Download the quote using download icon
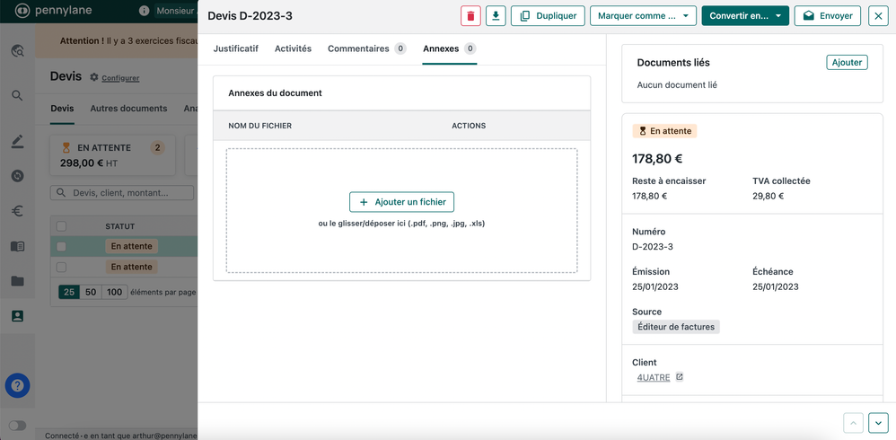This screenshot has height=440, width=896. click(x=496, y=16)
